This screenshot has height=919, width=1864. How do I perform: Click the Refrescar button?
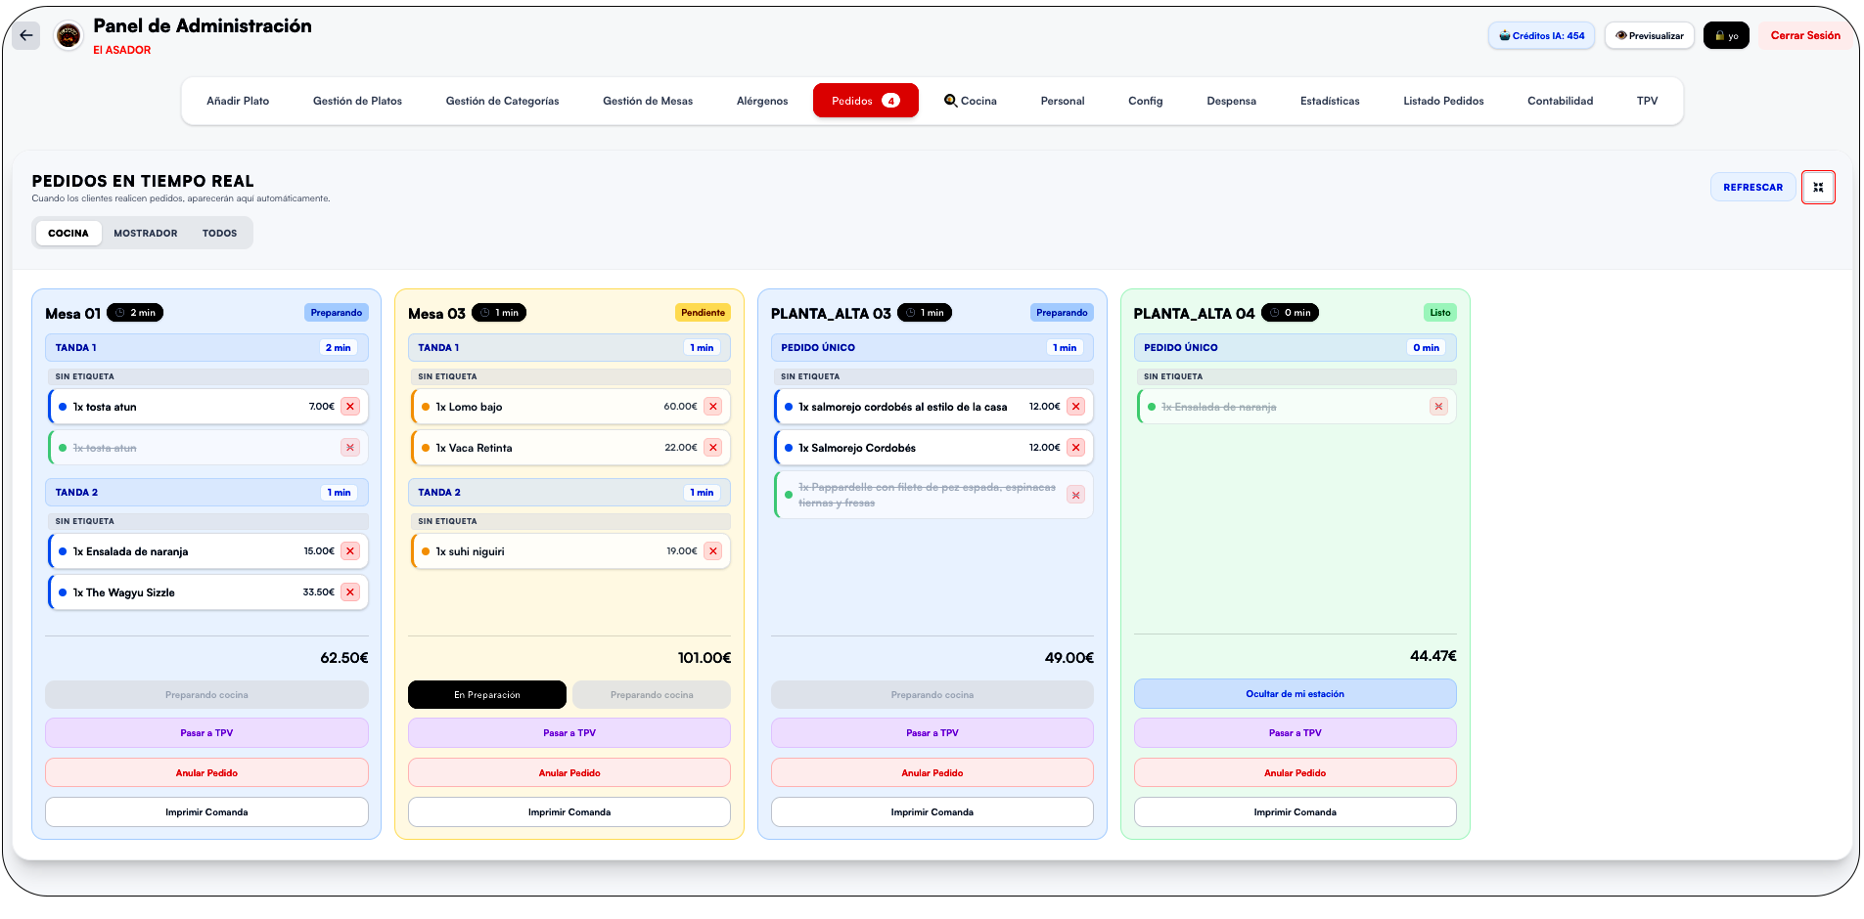pyautogui.click(x=1752, y=187)
